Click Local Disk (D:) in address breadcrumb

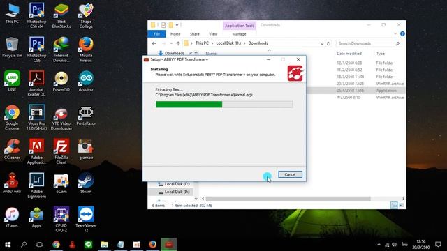[x=228, y=43]
